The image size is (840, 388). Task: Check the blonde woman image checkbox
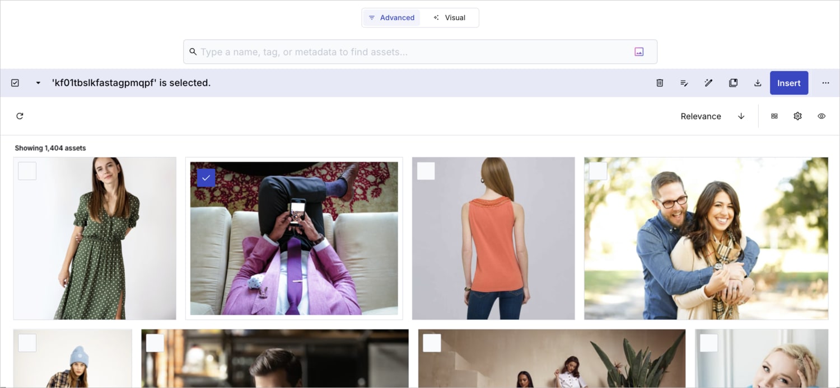point(709,343)
